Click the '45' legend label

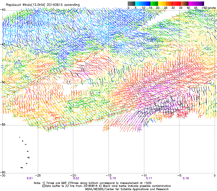point(196,8)
